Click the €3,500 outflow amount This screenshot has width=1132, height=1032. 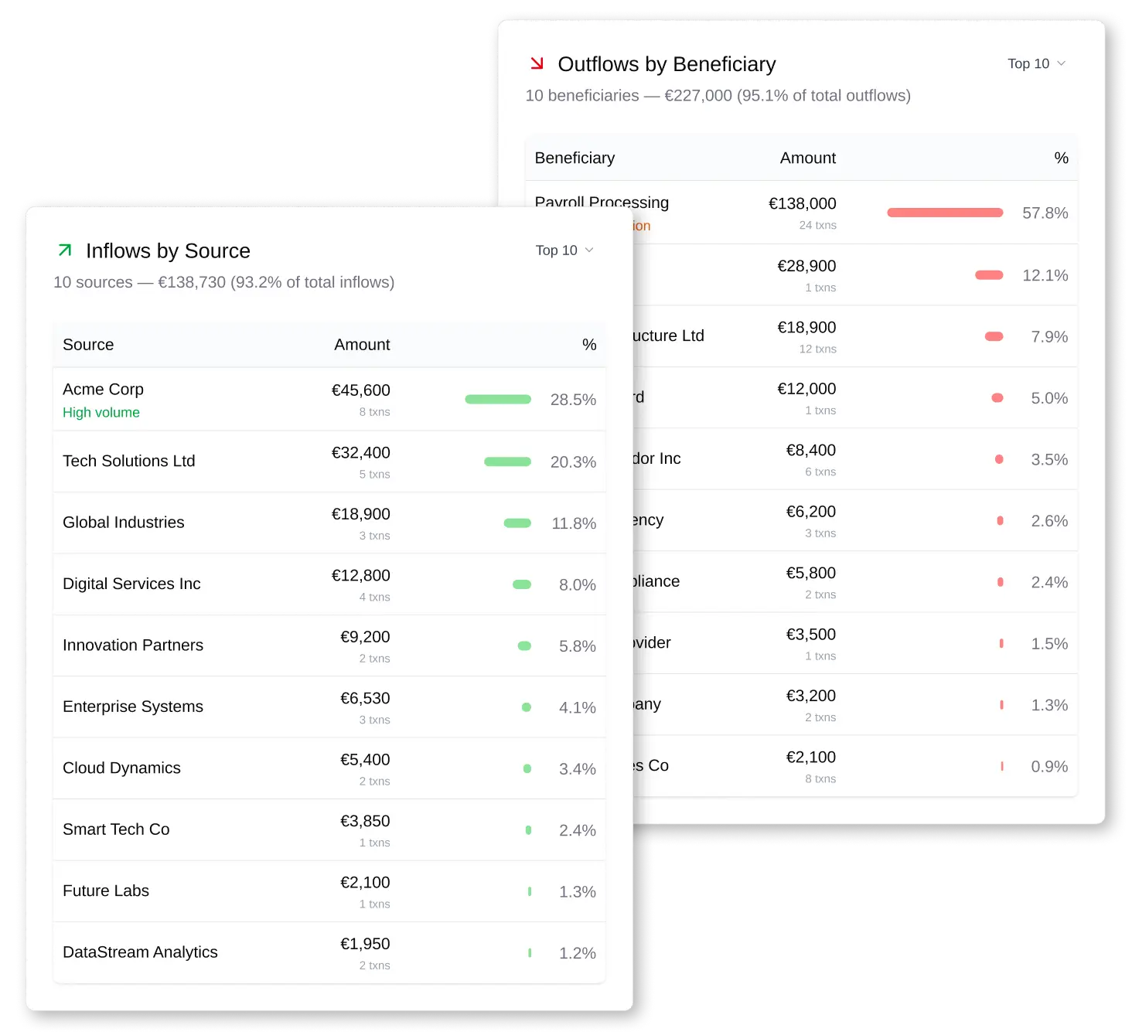811,635
